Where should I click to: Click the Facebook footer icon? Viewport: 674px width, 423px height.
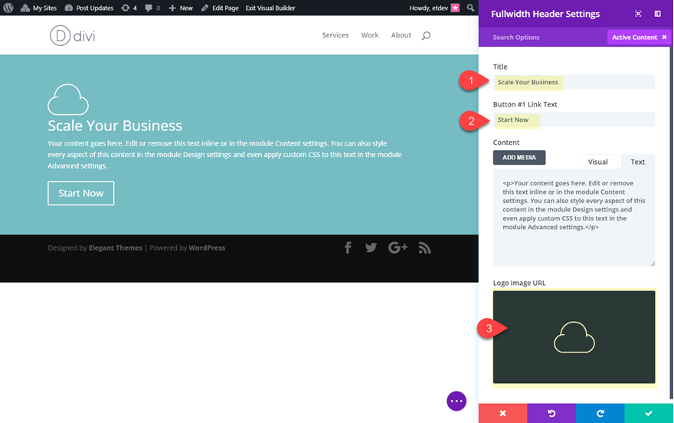point(348,248)
